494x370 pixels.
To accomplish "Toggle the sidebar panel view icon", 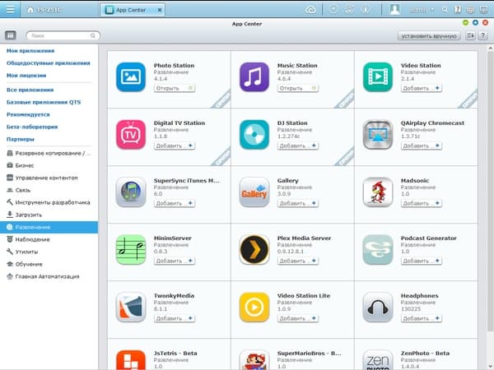I will tap(11, 35).
